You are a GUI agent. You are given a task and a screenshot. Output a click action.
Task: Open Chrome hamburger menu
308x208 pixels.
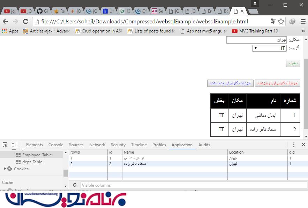[x=303, y=22]
